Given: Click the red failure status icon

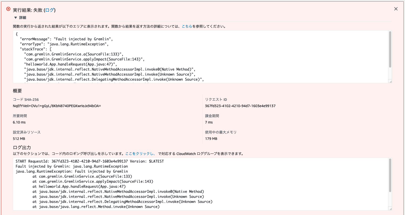Looking at the screenshot, I should click(x=8, y=9).
